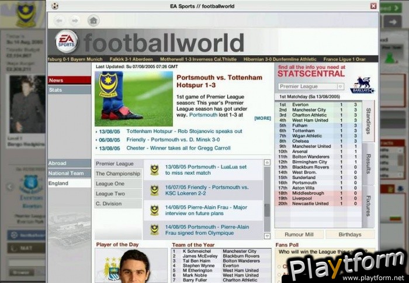The image size is (409, 283).
Task: Click manager photo in background window
Action: click(27, 104)
